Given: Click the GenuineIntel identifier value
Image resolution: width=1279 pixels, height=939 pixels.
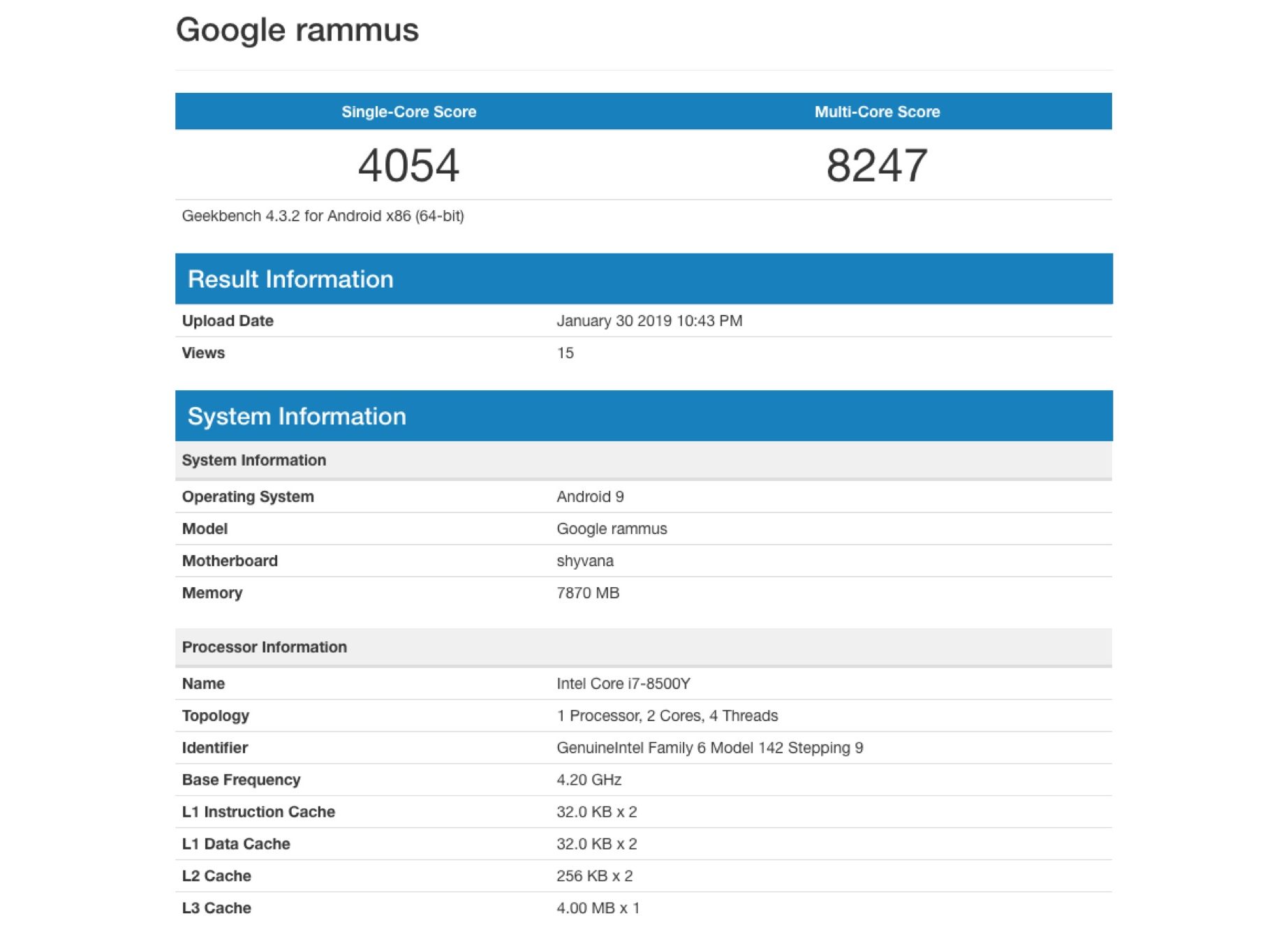Looking at the screenshot, I should 709,748.
